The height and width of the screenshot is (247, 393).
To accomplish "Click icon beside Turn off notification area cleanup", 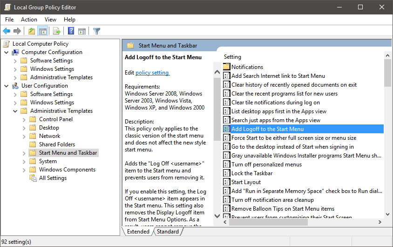I will 227,200.
